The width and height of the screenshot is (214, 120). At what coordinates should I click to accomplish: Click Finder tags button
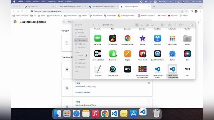tap(175, 25)
